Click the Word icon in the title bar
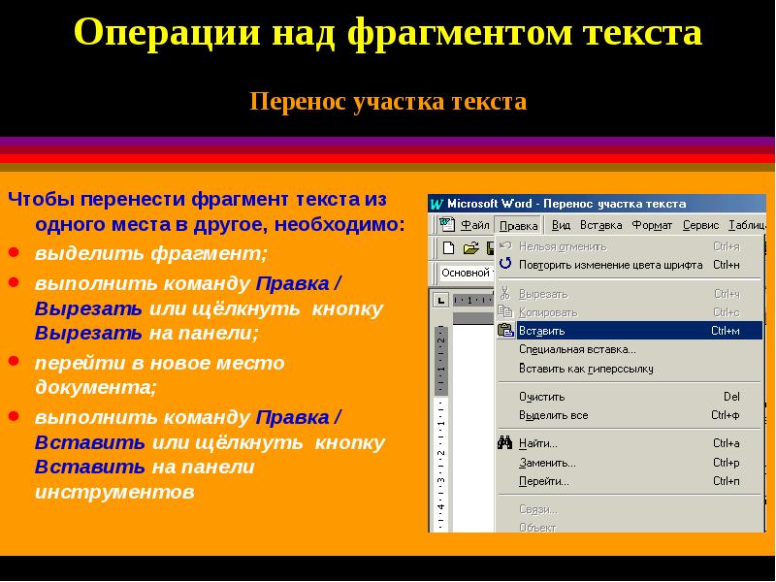The image size is (776, 582). (x=436, y=204)
